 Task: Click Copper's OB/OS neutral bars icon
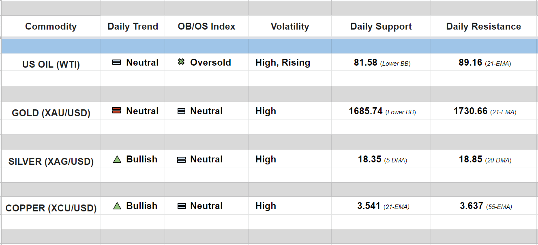[x=181, y=206]
